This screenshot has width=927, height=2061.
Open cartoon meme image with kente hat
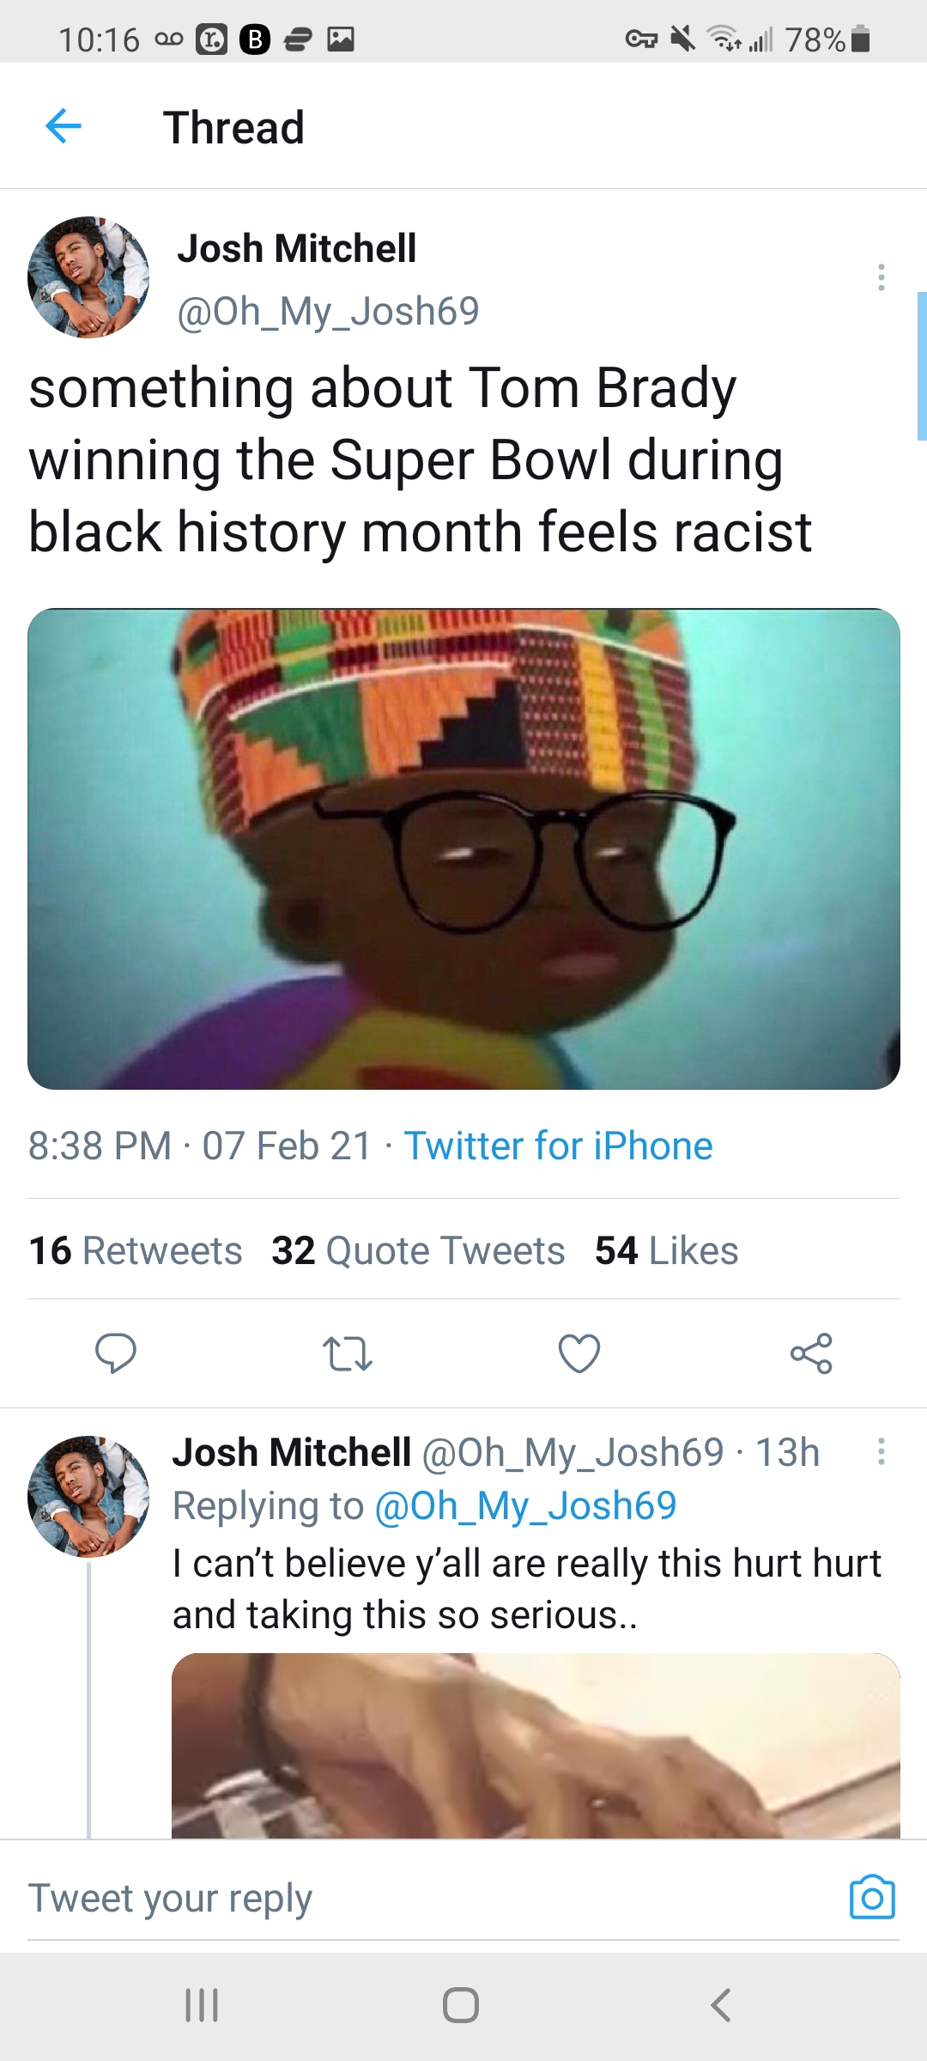click(x=463, y=848)
